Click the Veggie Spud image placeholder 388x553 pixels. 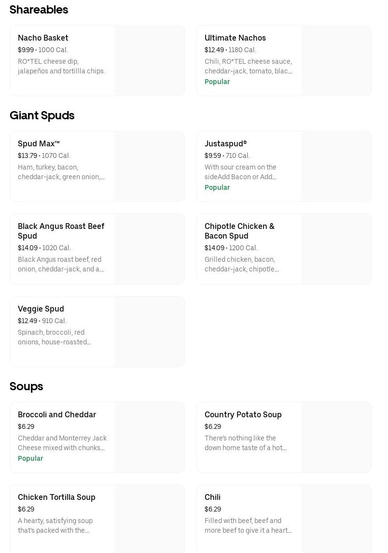150,332
